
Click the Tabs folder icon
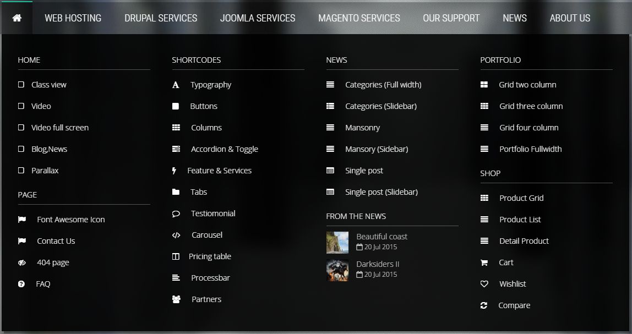pyautogui.click(x=176, y=192)
